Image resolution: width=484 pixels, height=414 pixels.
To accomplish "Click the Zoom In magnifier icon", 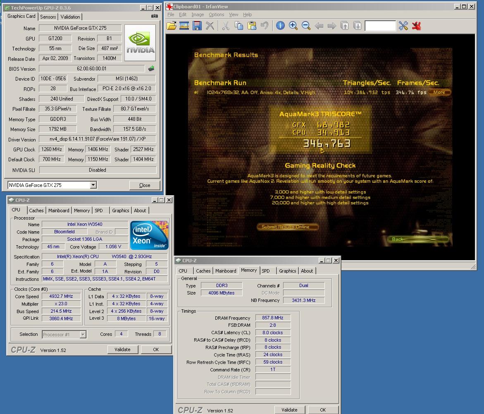I will [x=293, y=26].
